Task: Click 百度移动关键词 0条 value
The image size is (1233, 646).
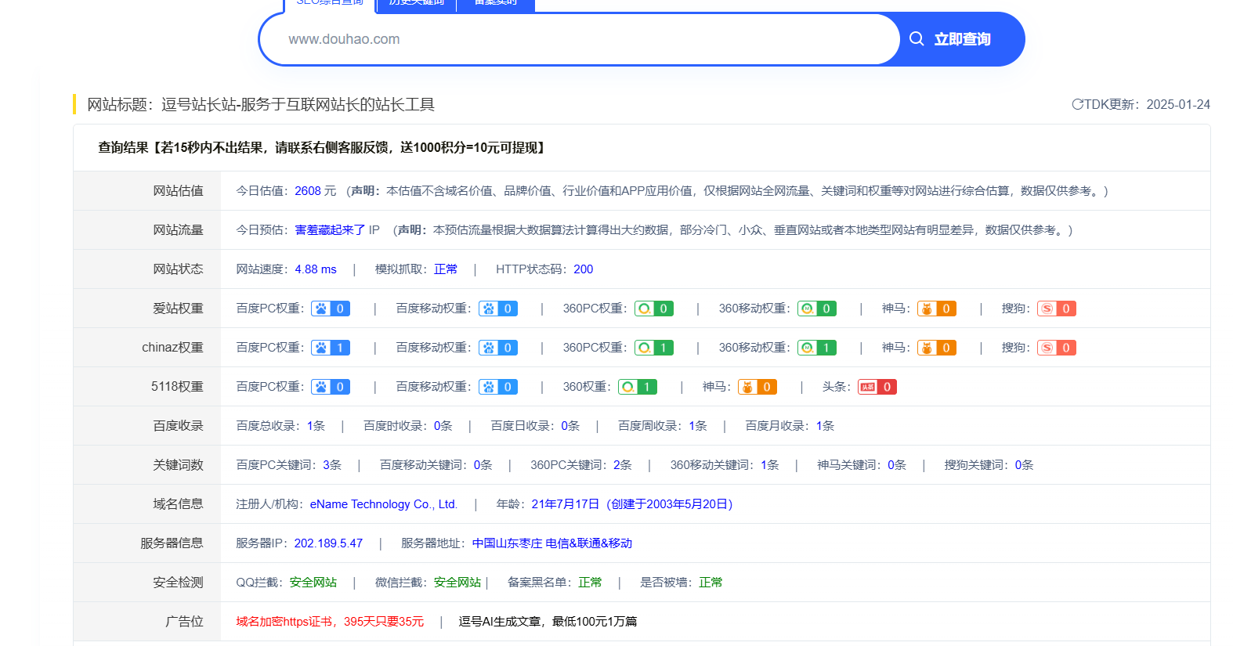Action: (483, 465)
